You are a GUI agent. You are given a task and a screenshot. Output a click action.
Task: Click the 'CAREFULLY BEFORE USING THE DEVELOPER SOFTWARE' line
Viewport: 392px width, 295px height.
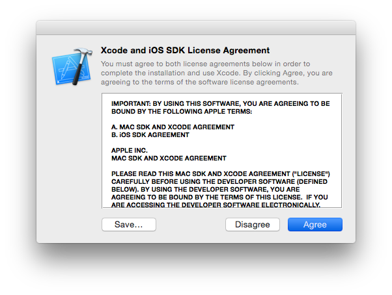pos(219,181)
